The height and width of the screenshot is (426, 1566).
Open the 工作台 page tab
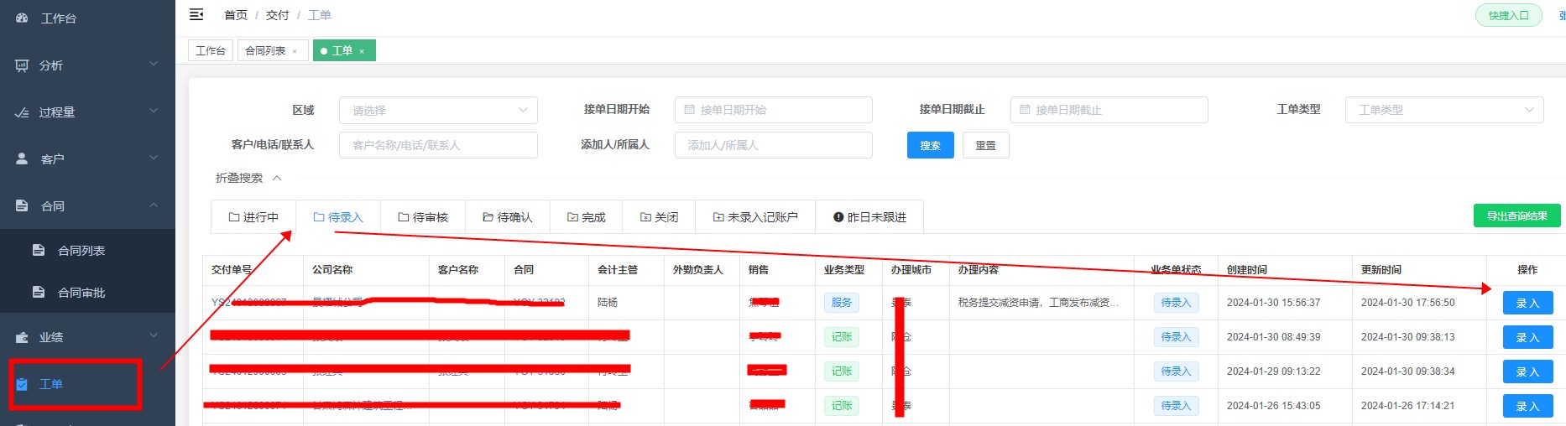(x=211, y=51)
